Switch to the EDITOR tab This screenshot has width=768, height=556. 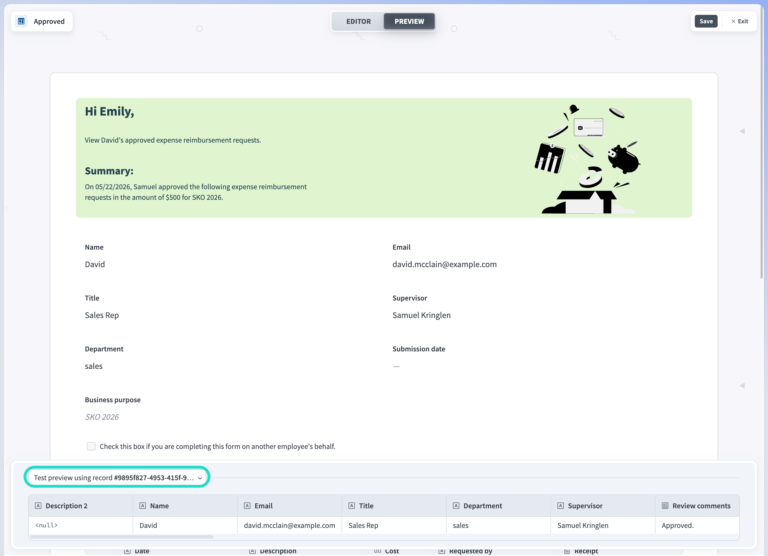pyautogui.click(x=358, y=21)
